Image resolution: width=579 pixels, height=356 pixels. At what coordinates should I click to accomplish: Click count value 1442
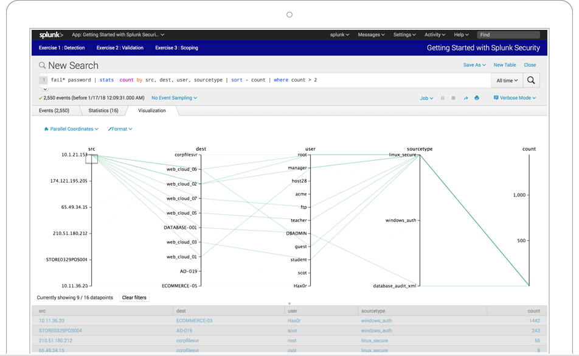[x=535, y=321]
